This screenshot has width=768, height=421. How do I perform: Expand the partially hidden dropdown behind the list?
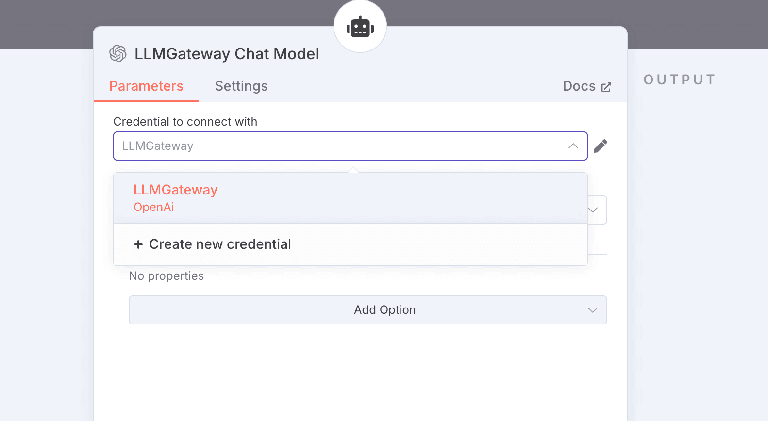tap(593, 210)
